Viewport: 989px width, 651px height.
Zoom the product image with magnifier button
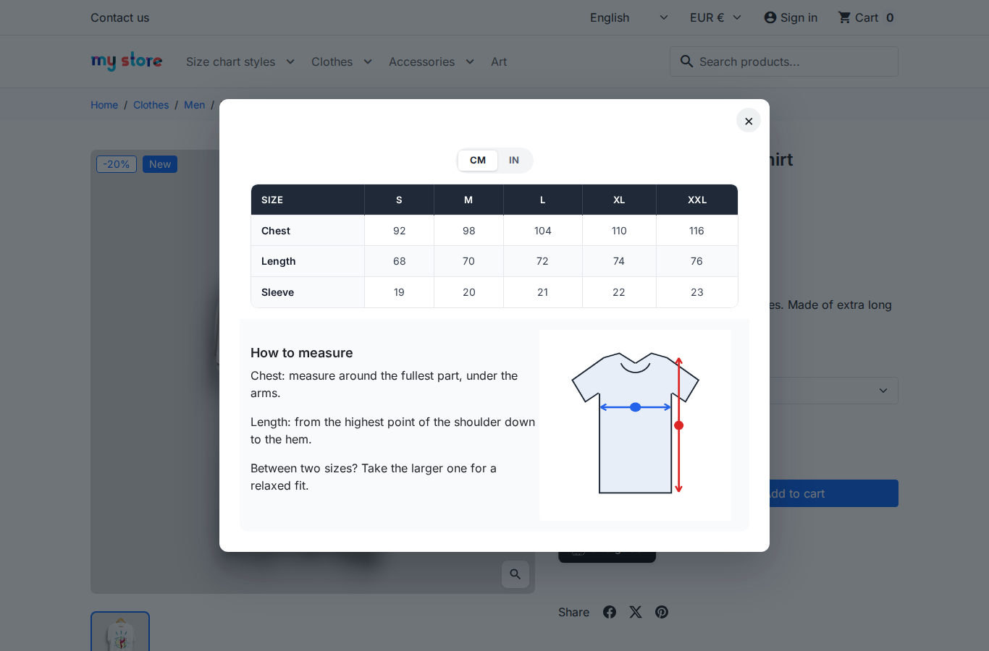point(515,574)
